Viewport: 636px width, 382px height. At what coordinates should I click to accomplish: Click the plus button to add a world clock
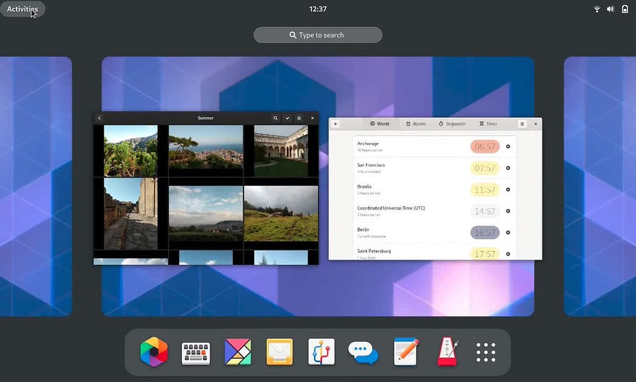(x=336, y=124)
